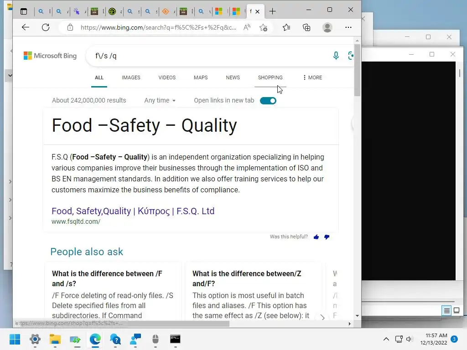The image size is (467, 350).
Task: Click the Microsoft Bing logo
Action: click(50, 56)
